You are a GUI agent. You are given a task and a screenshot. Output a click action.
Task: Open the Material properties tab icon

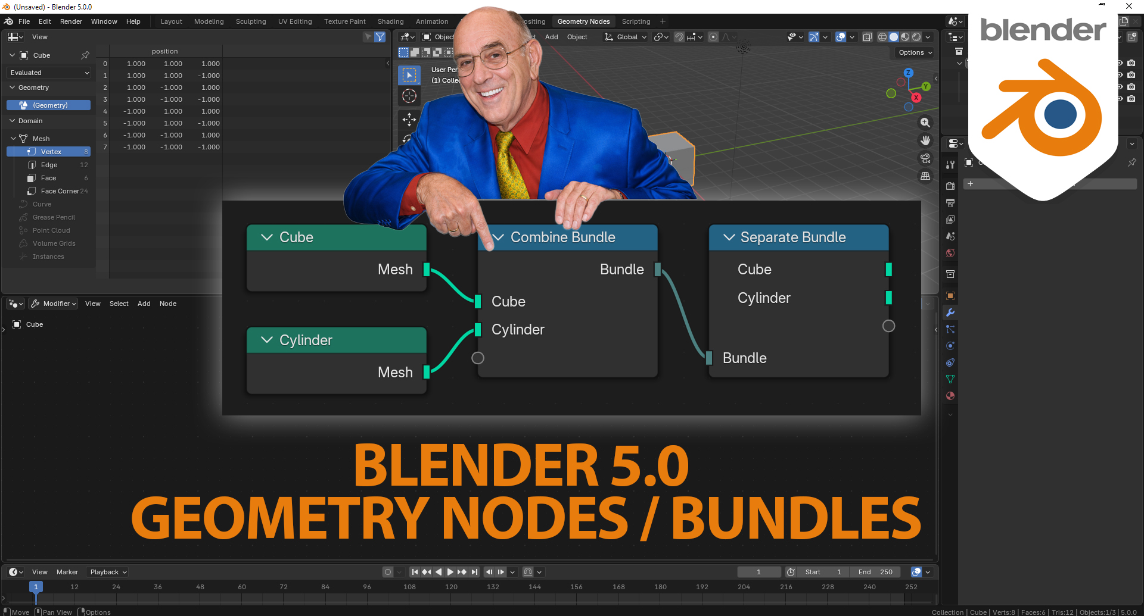click(950, 396)
